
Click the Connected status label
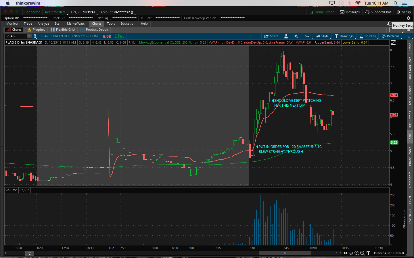tap(32, 12)
